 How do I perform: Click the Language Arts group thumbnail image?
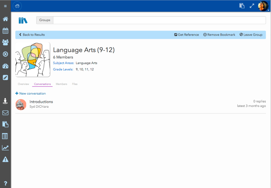point(33,59)
